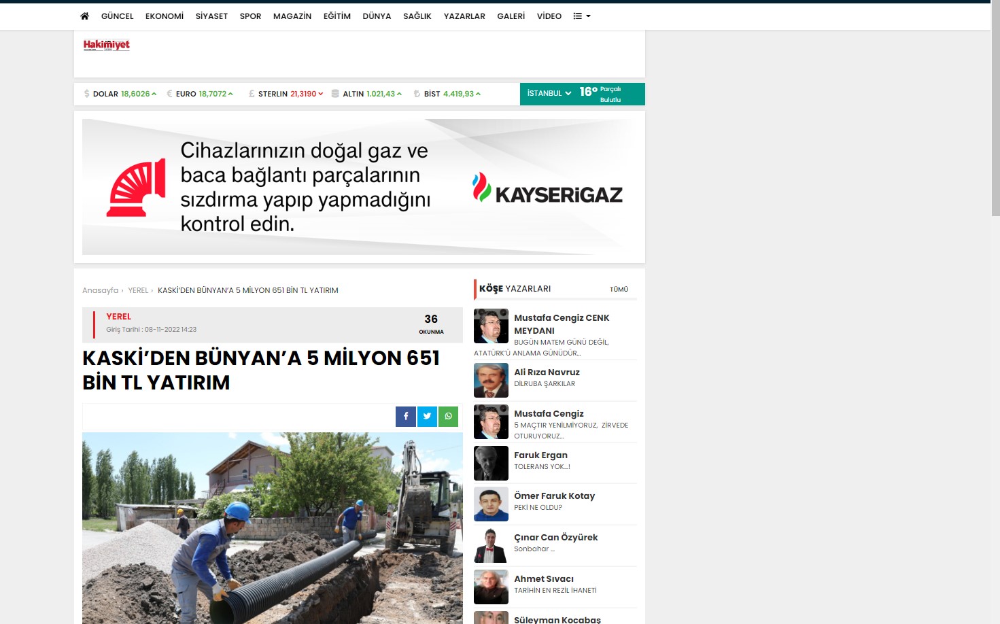Click YEREL in the breadcrumb
The width and height of the screenshot is (1000, 624).
point(138,290)
